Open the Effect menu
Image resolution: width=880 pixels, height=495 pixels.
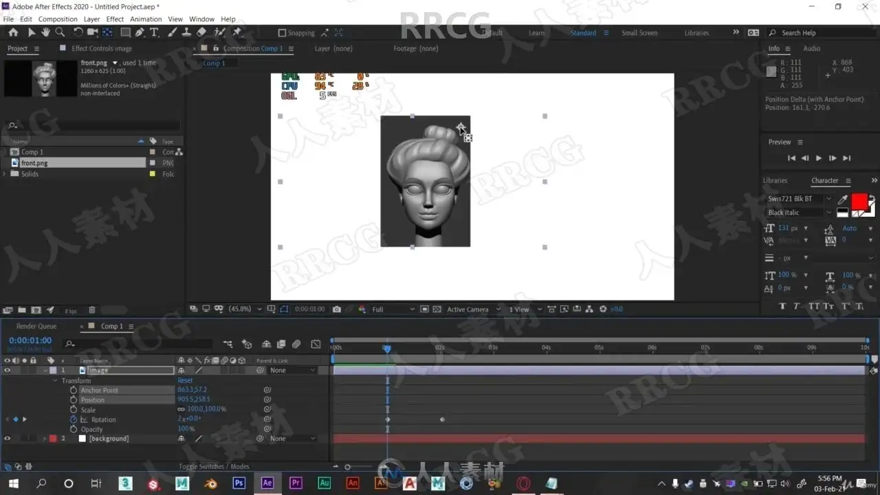[x=115, y=19]
